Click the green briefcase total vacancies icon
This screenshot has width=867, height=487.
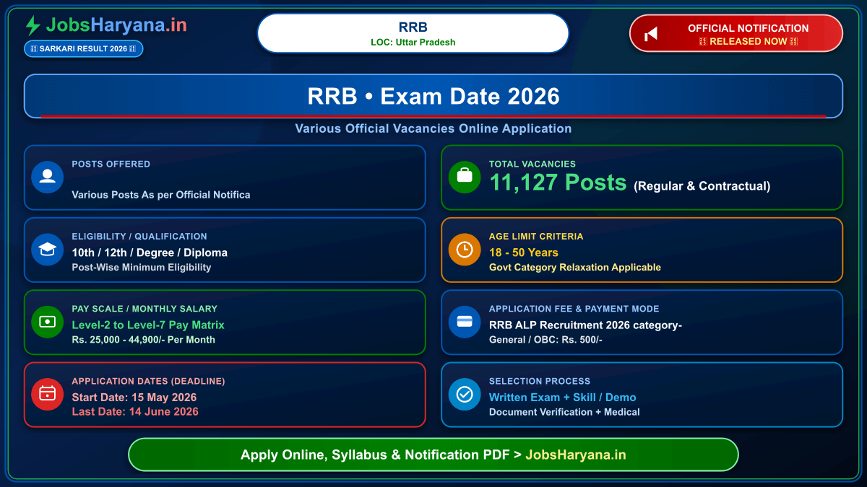(x=465, y=177)
